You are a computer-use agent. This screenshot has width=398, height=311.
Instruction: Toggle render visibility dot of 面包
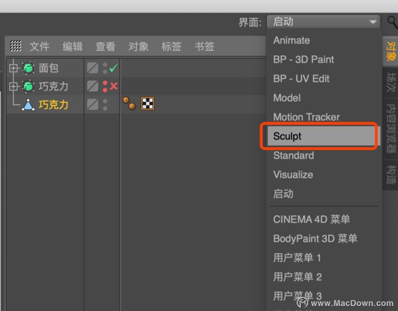[x=105, y=71]
